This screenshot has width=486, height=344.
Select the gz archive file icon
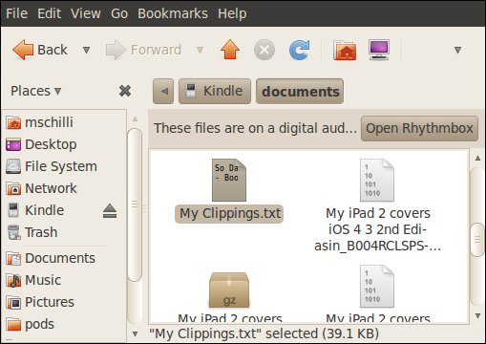(229, 290)
